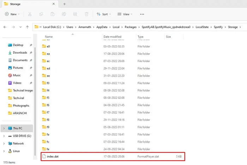The image size is (247, 165).
Task: Click the Paste clipboard icon
Action: (53, 14)
